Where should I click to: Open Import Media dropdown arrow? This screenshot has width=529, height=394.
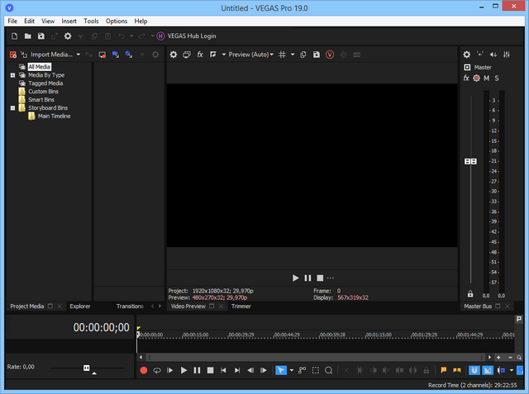point(79,55)
